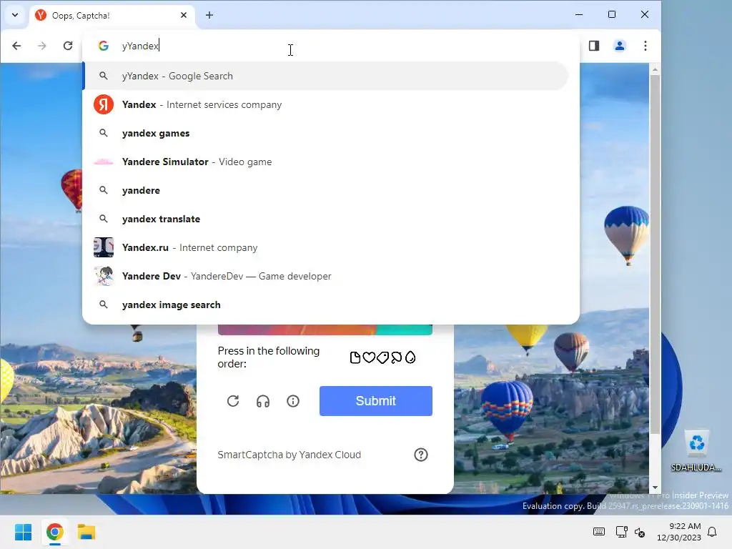Screen dimensions: 732x549
Task: Open File Explorer from taskbar
Action: pyautogui.click(x=86, y=532)
